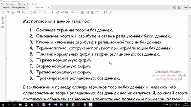This screenshot has height=107, width=191.
Task: Open the Bookmarks panel icon
Action: pyautogui.click(x=3, y=23)
